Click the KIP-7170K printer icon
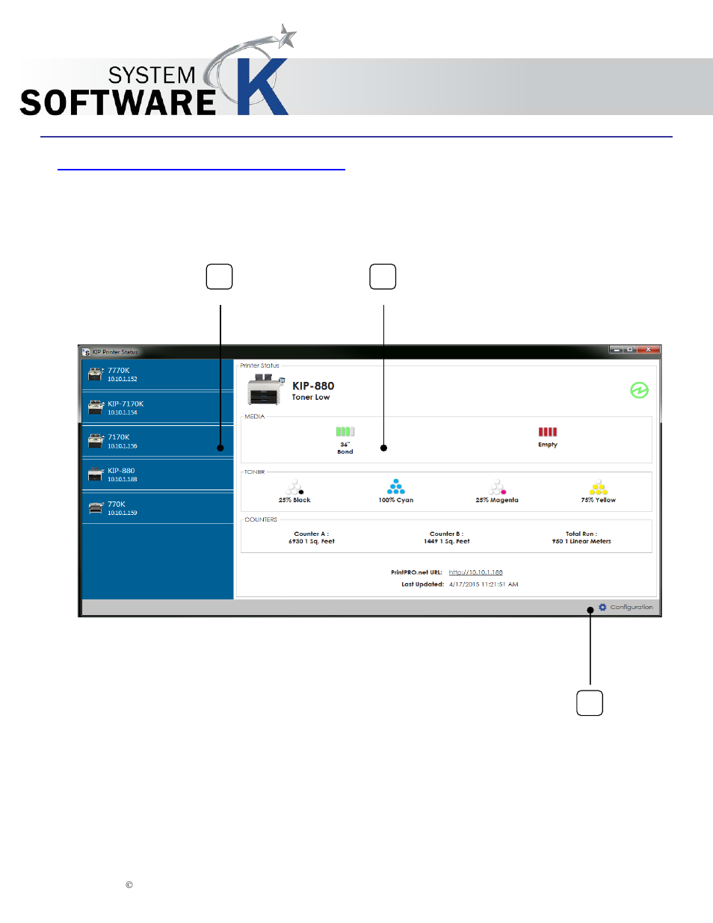The height and width of the screenshot is (923, 713). (x=96, y=407)
